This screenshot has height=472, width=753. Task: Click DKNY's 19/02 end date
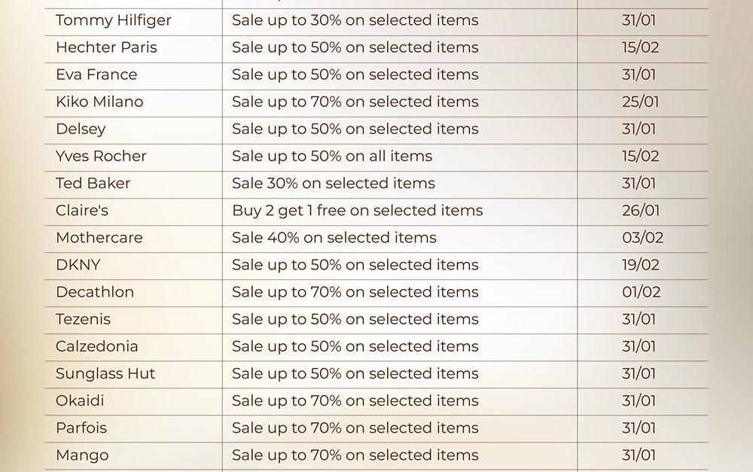[x=640, y=264]
